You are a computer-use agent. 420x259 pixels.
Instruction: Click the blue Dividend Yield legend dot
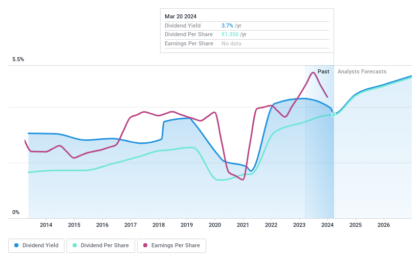coord(16,245)
